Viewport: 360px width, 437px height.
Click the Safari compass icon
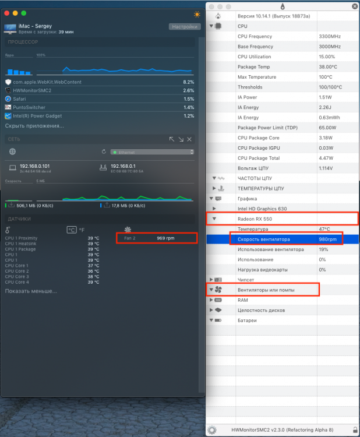point(8,99)
